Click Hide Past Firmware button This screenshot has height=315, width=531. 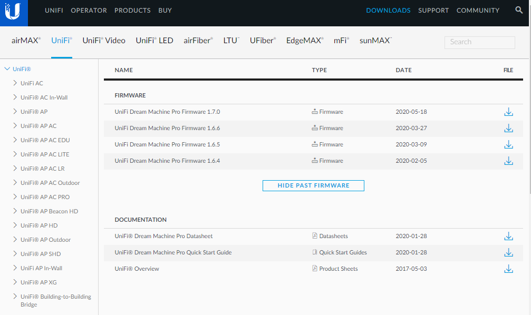point(313,185)
